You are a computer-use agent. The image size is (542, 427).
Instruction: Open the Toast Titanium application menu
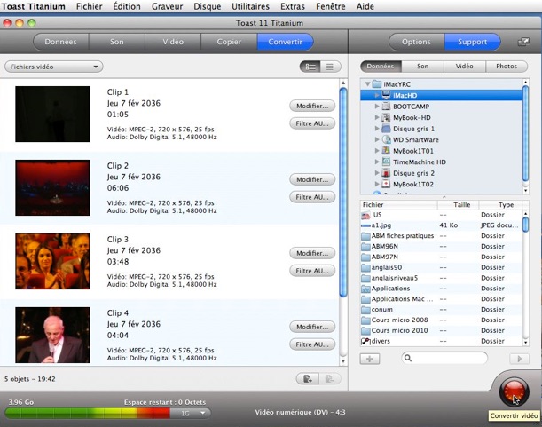point(33,6)
